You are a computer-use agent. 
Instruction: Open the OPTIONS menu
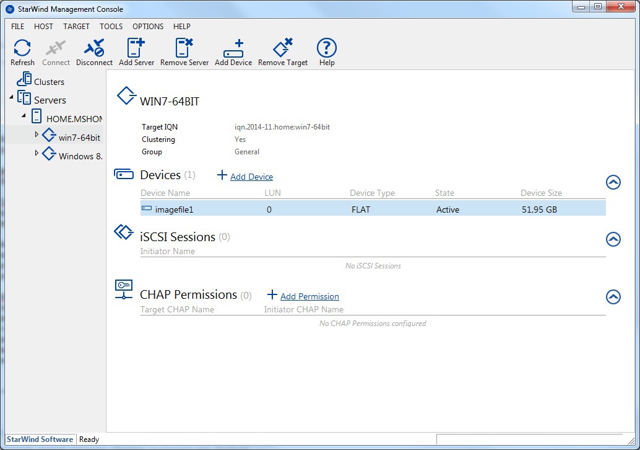(148, 26)
